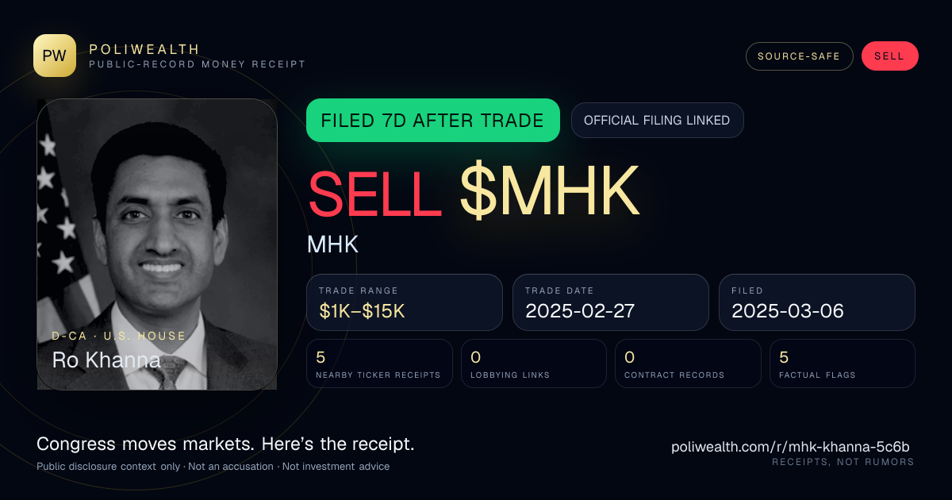Image resolution: width=952 pixels, height=500 pixels.
Task: Open the 5 factual flags stat
Action: click(x=843, y=363)
